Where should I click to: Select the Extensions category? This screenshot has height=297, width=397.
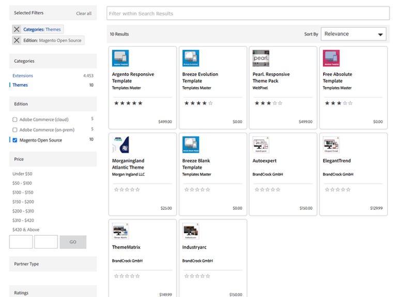click(23, 76)
